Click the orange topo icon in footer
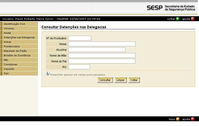 pos(178,119)
